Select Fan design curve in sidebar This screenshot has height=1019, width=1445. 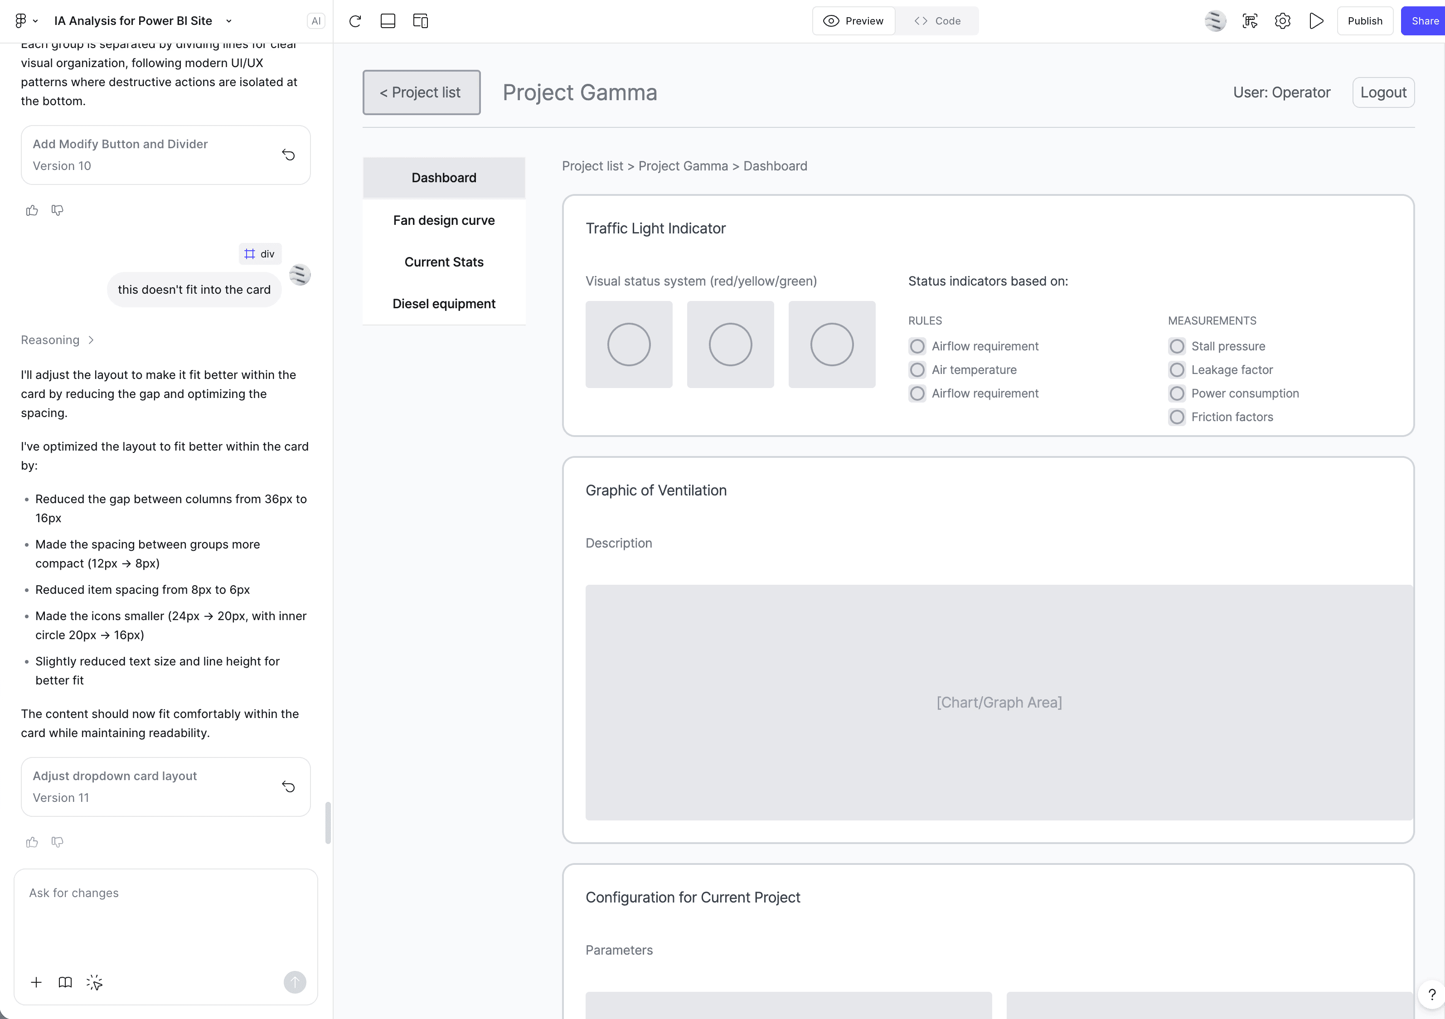click(444, 220)
